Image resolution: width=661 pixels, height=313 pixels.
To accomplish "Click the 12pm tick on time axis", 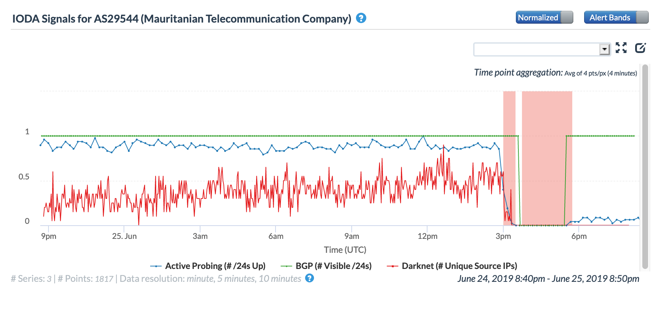I will [427, 236].
